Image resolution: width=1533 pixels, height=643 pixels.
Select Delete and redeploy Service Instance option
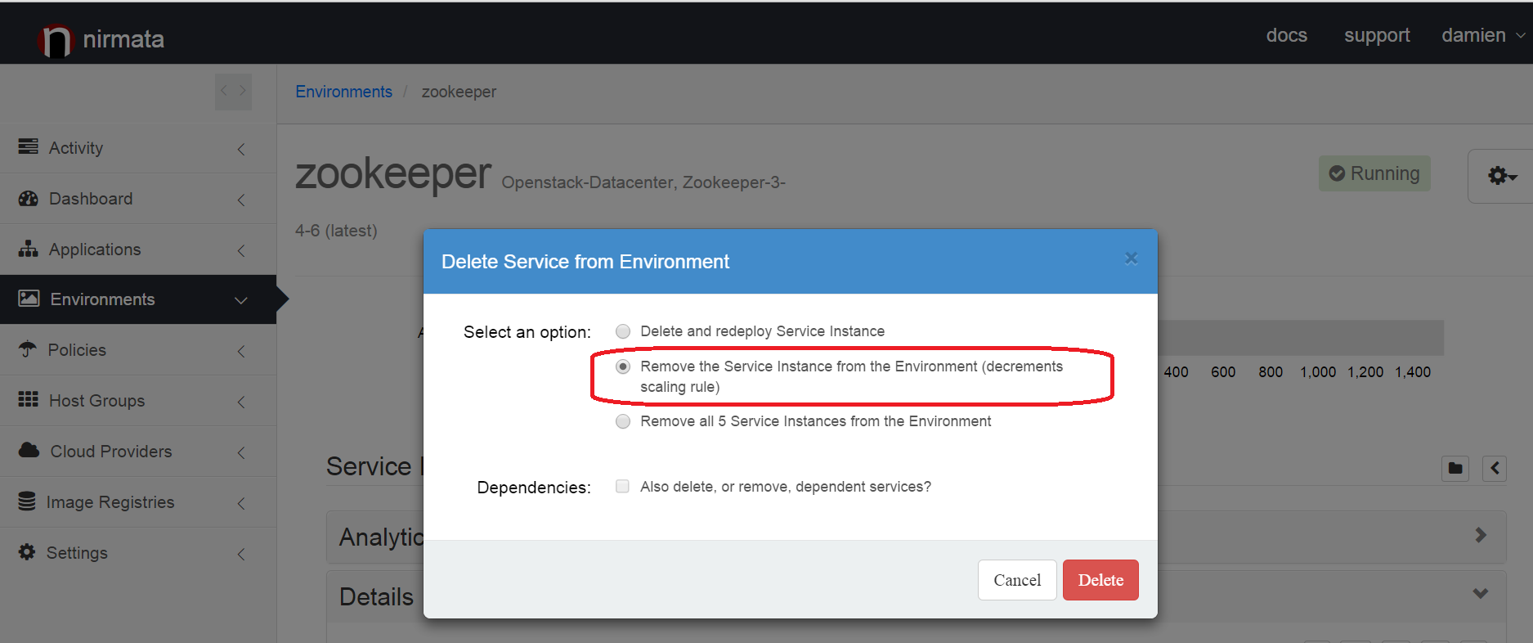(x=623, y=331)
